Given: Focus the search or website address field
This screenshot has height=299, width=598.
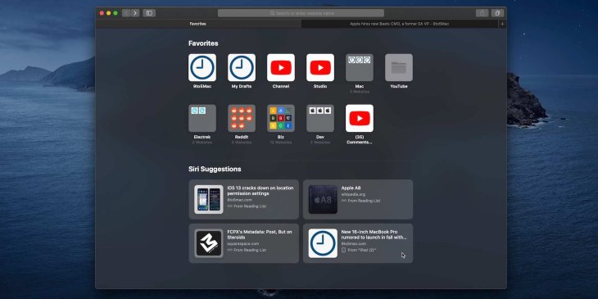Looking at the screenshot, I should (x=301, y=13).
